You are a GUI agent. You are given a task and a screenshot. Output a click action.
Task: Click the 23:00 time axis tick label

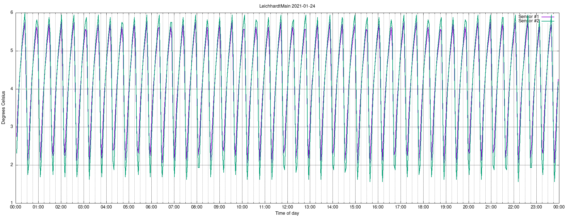(536, 207)
